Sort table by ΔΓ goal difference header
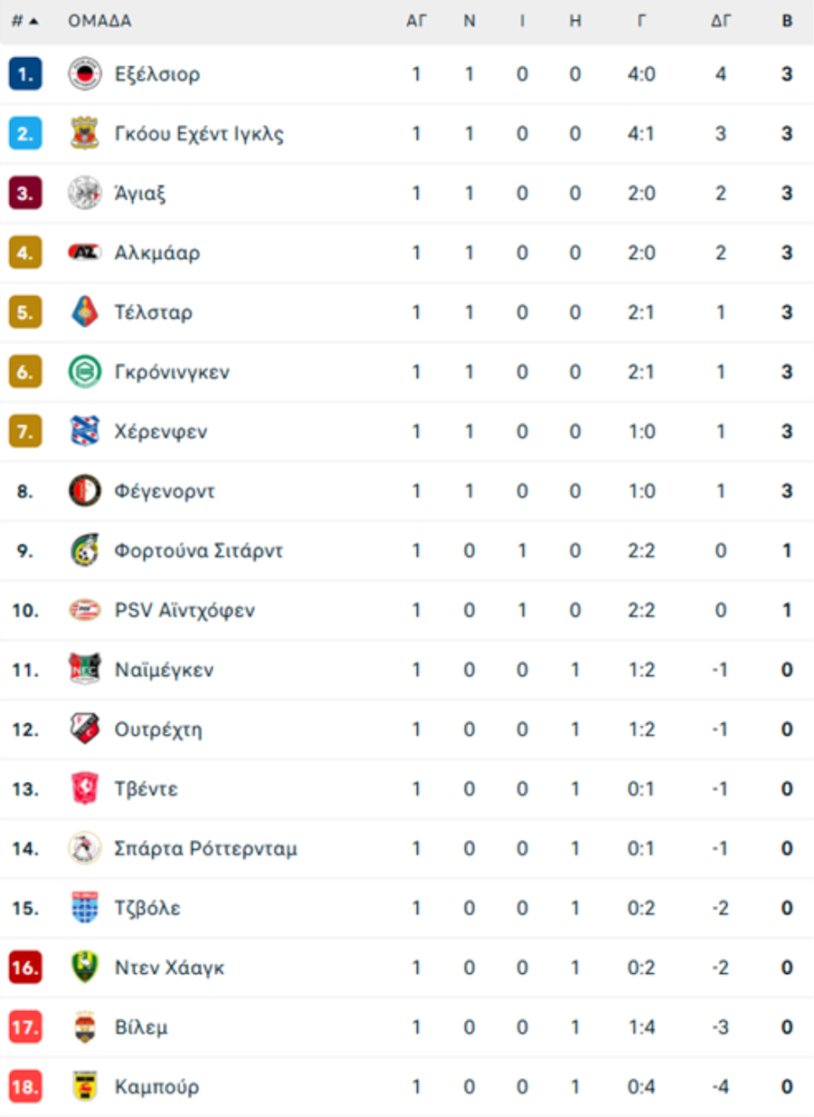Image resolution: width=814 pixels, height=1117 pixels. pos(721,21)
